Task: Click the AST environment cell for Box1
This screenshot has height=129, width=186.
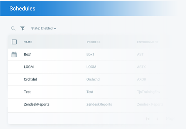Action: click(x=140, y=54)
